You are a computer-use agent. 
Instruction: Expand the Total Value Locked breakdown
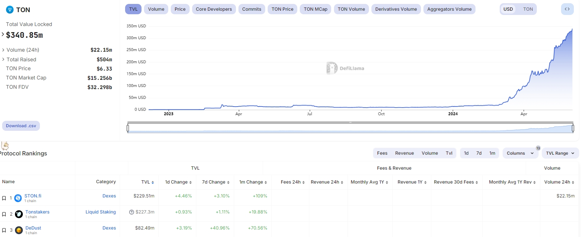3,34
